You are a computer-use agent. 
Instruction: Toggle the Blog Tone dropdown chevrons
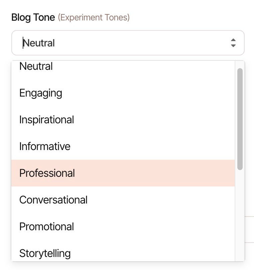[233, 43]
